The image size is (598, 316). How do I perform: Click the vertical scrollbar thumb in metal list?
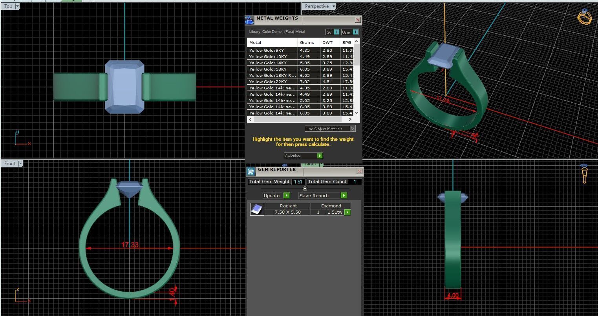pos(357,55)
